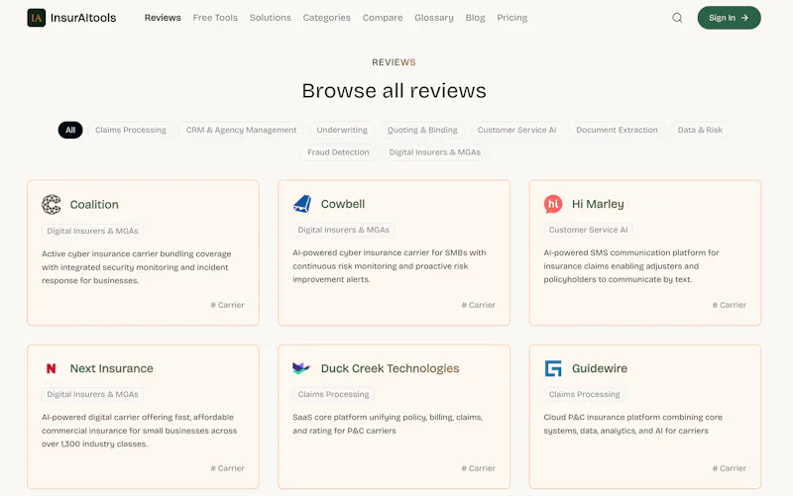
Task: Open the Compare page
Action: click(x=383, y=18)
